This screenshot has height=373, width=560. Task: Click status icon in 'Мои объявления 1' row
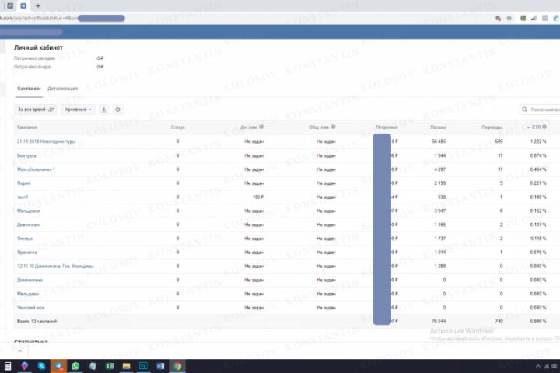point(177,169)
